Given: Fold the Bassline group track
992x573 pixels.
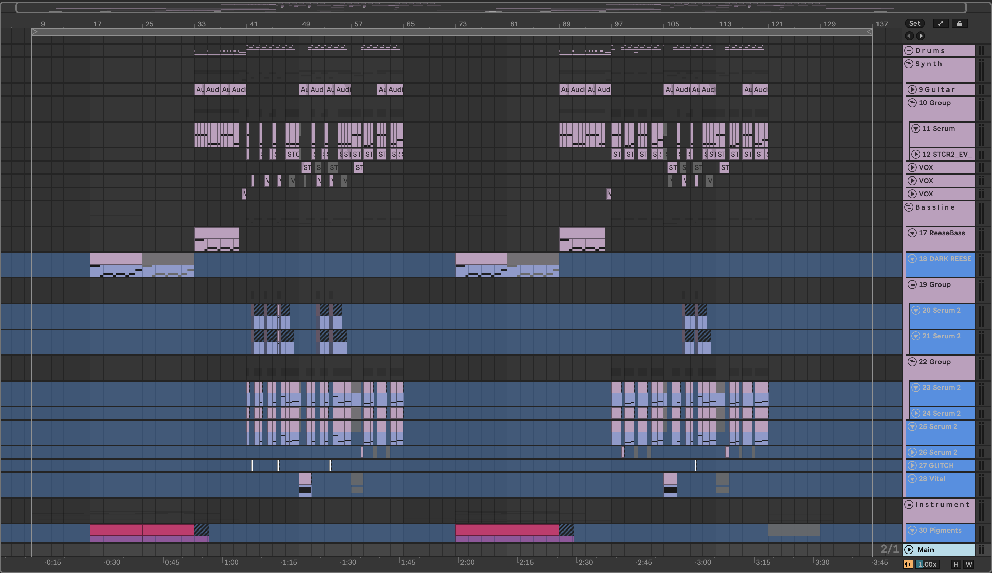Looking at the screenshot, I should pos(909,207).
